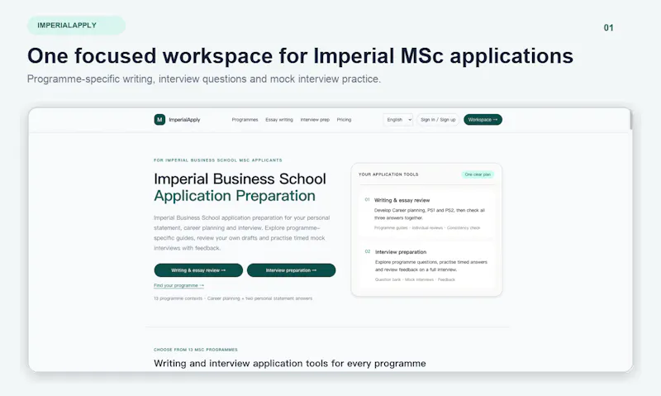This screenshot has width=661, height=396.
Task: Open the Pricing nav item
Action: (344, 120)
